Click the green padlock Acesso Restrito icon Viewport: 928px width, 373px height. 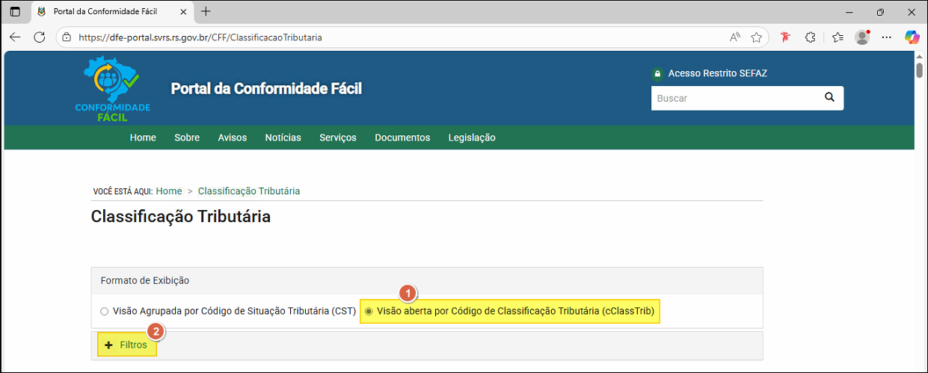click(657, 73)
